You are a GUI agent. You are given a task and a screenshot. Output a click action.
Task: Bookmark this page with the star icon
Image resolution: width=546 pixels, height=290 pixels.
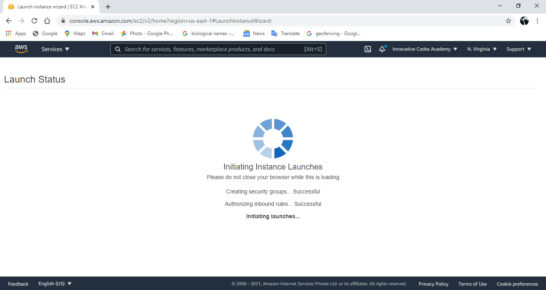508,21
